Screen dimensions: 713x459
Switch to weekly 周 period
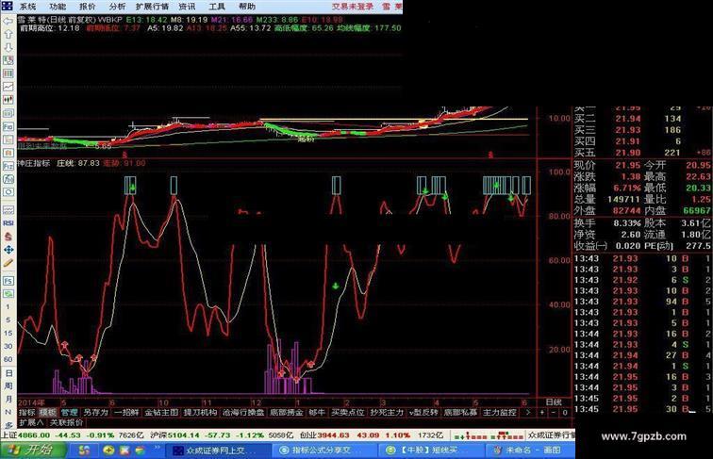[x=8, y=385]
